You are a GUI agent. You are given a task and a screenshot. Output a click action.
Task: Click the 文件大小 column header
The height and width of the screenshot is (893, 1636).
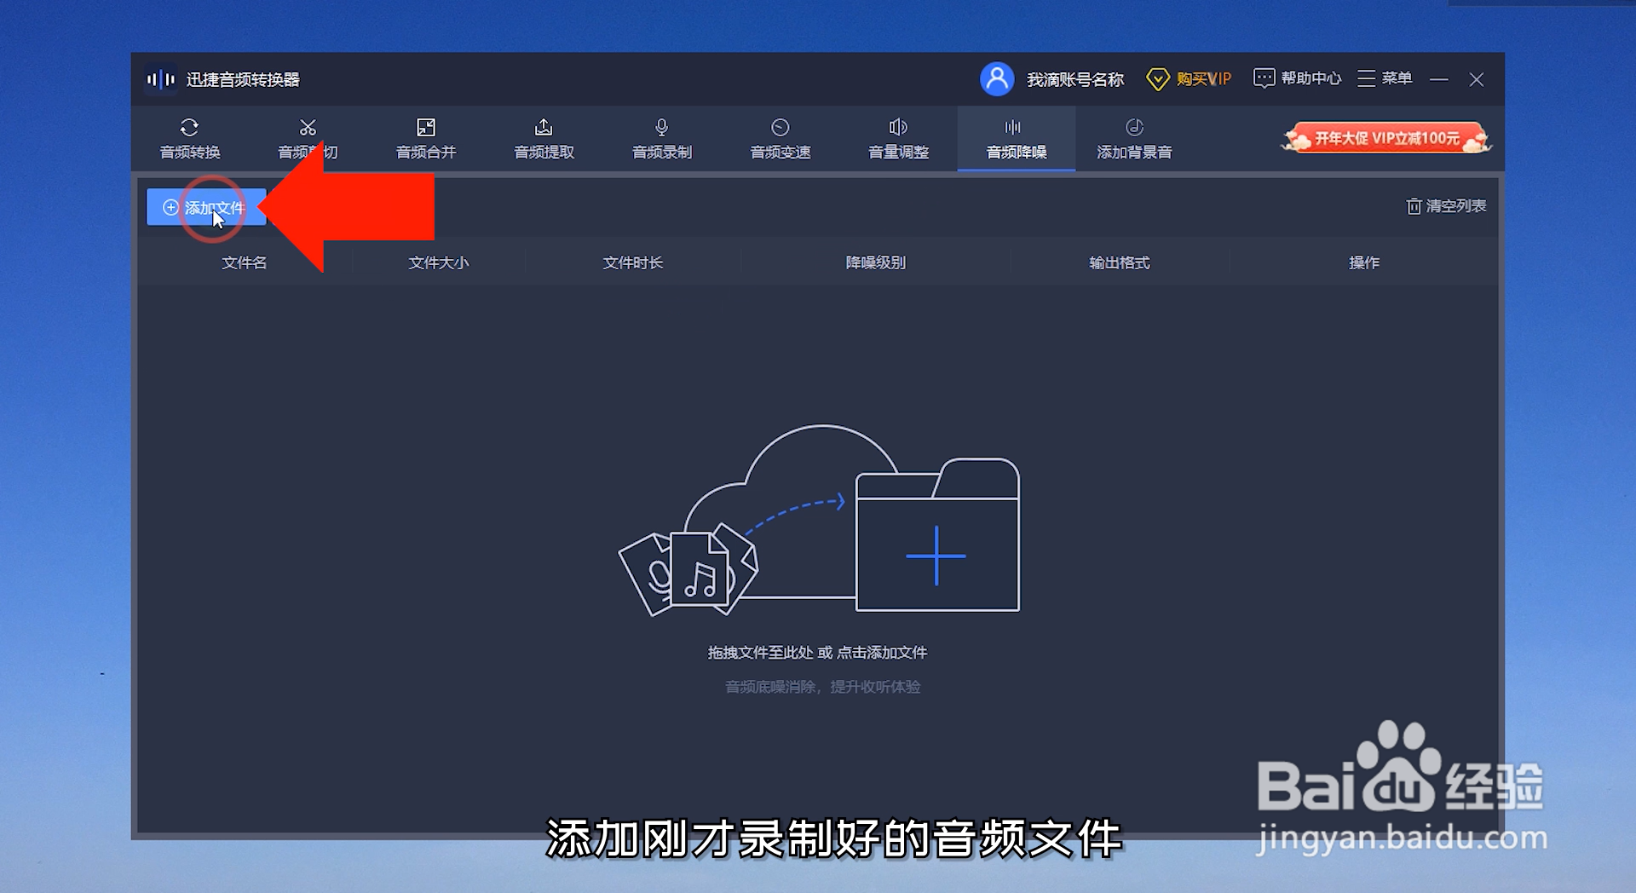[x=438, y=262]
